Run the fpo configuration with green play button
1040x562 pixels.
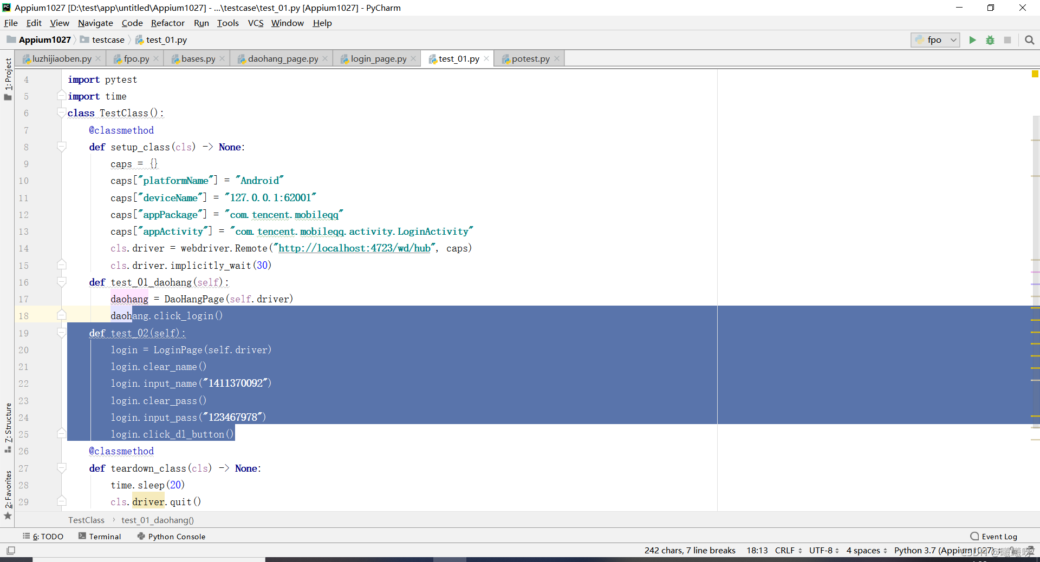pos(972,40)
